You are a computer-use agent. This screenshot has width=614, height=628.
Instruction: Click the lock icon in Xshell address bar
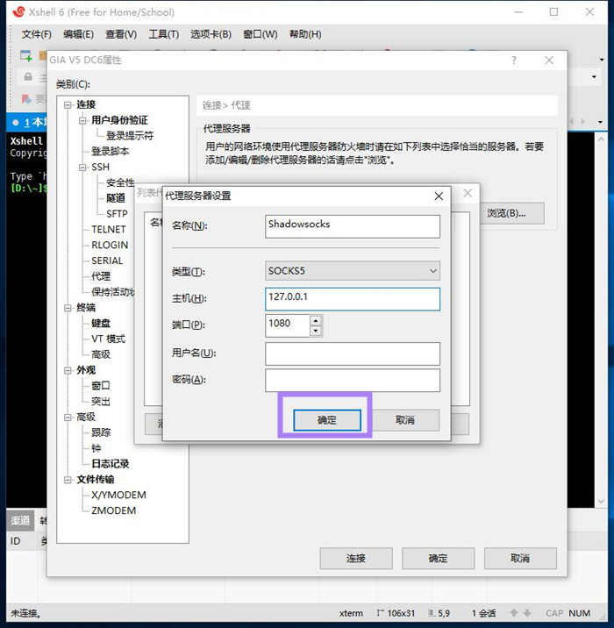28,76
